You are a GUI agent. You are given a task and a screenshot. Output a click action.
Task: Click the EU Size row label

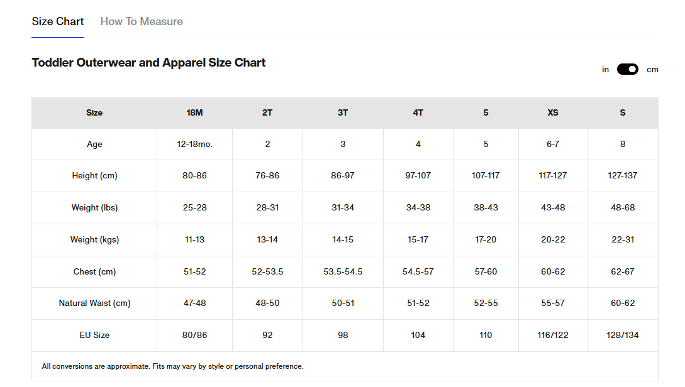pos(94,335)
